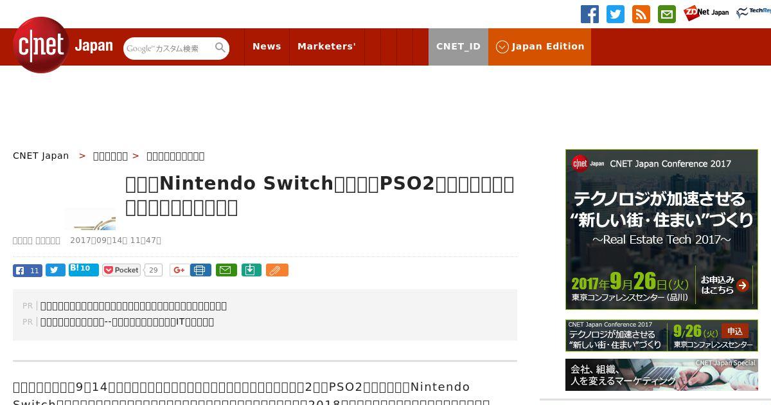771x405 pixels.
Task: Open the orange RSS feed icon
Action: pos(641,14)
